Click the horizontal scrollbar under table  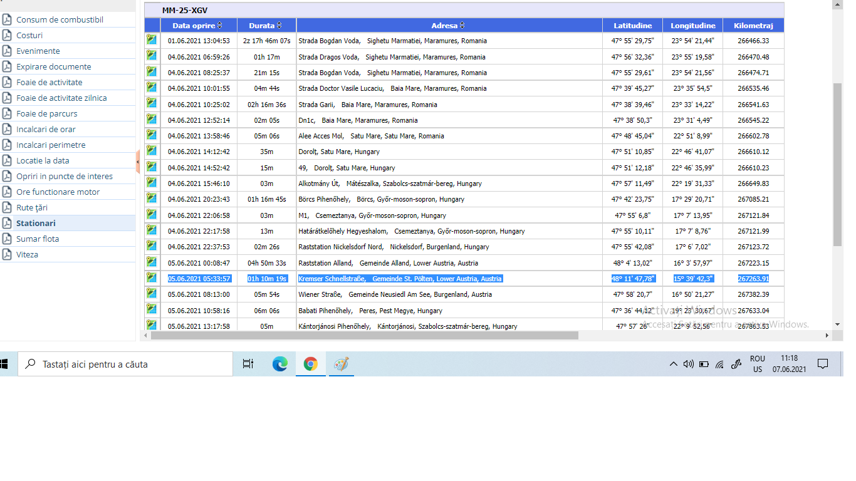pyautogui.click(x=365, y=336)
